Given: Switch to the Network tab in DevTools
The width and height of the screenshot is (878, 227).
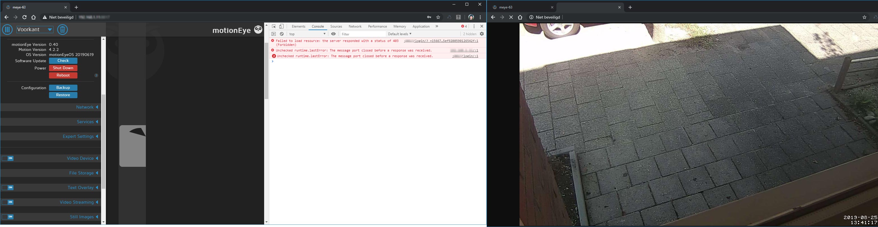Looking at the screenshot, I should 355,26.
